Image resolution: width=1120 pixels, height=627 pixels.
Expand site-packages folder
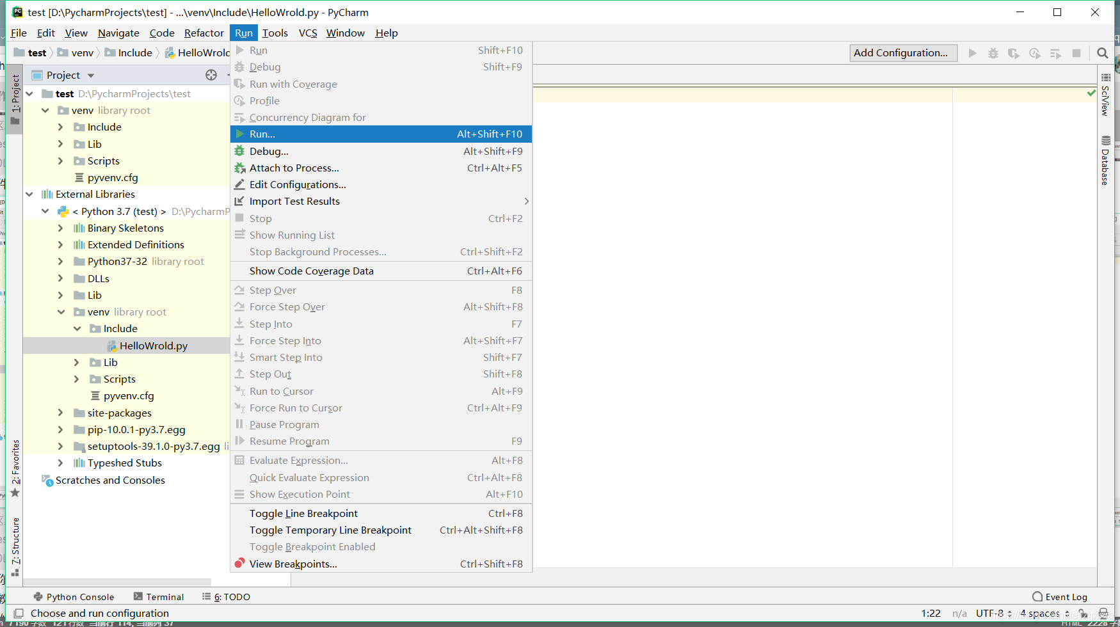[60, 413]
